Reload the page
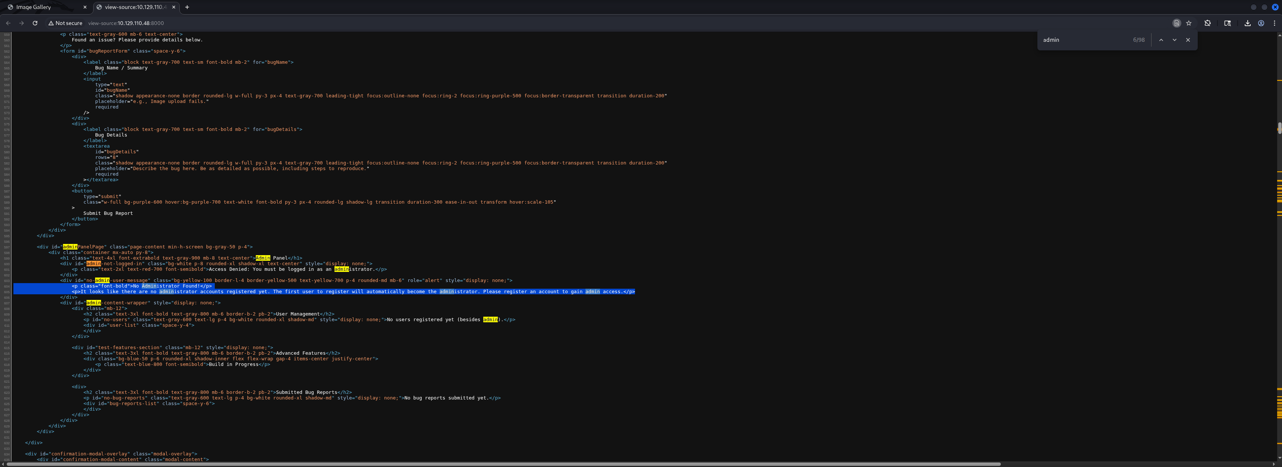1282x467 pixels. [35, 23]
